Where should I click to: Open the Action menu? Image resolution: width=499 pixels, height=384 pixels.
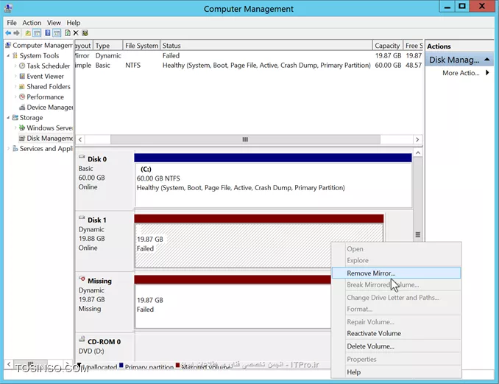(32, 23)
